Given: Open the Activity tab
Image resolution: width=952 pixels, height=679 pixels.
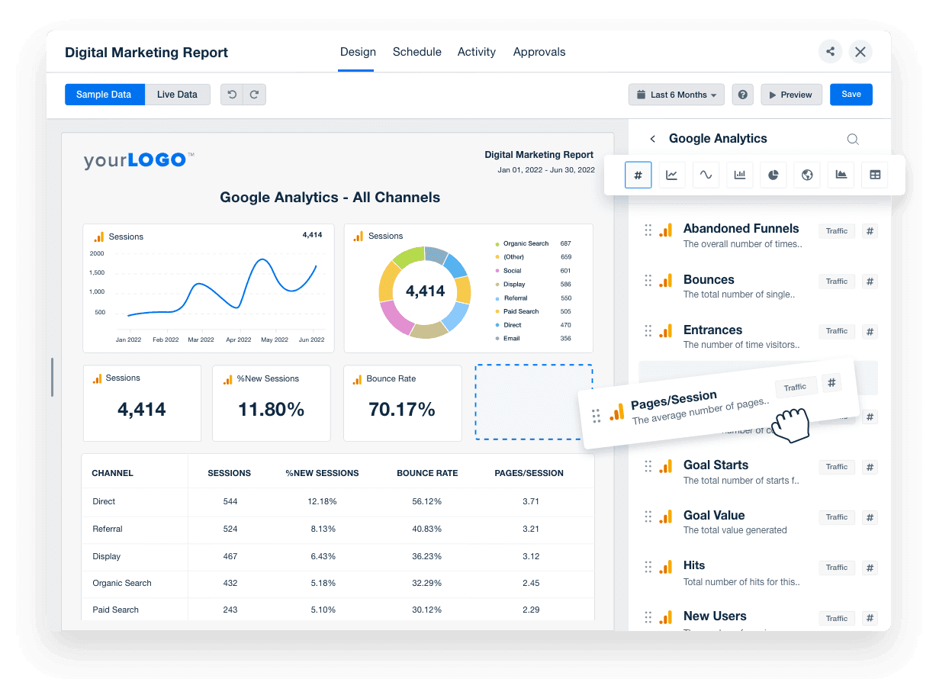Looking at the screenshot, I should (x=476, y=52).
